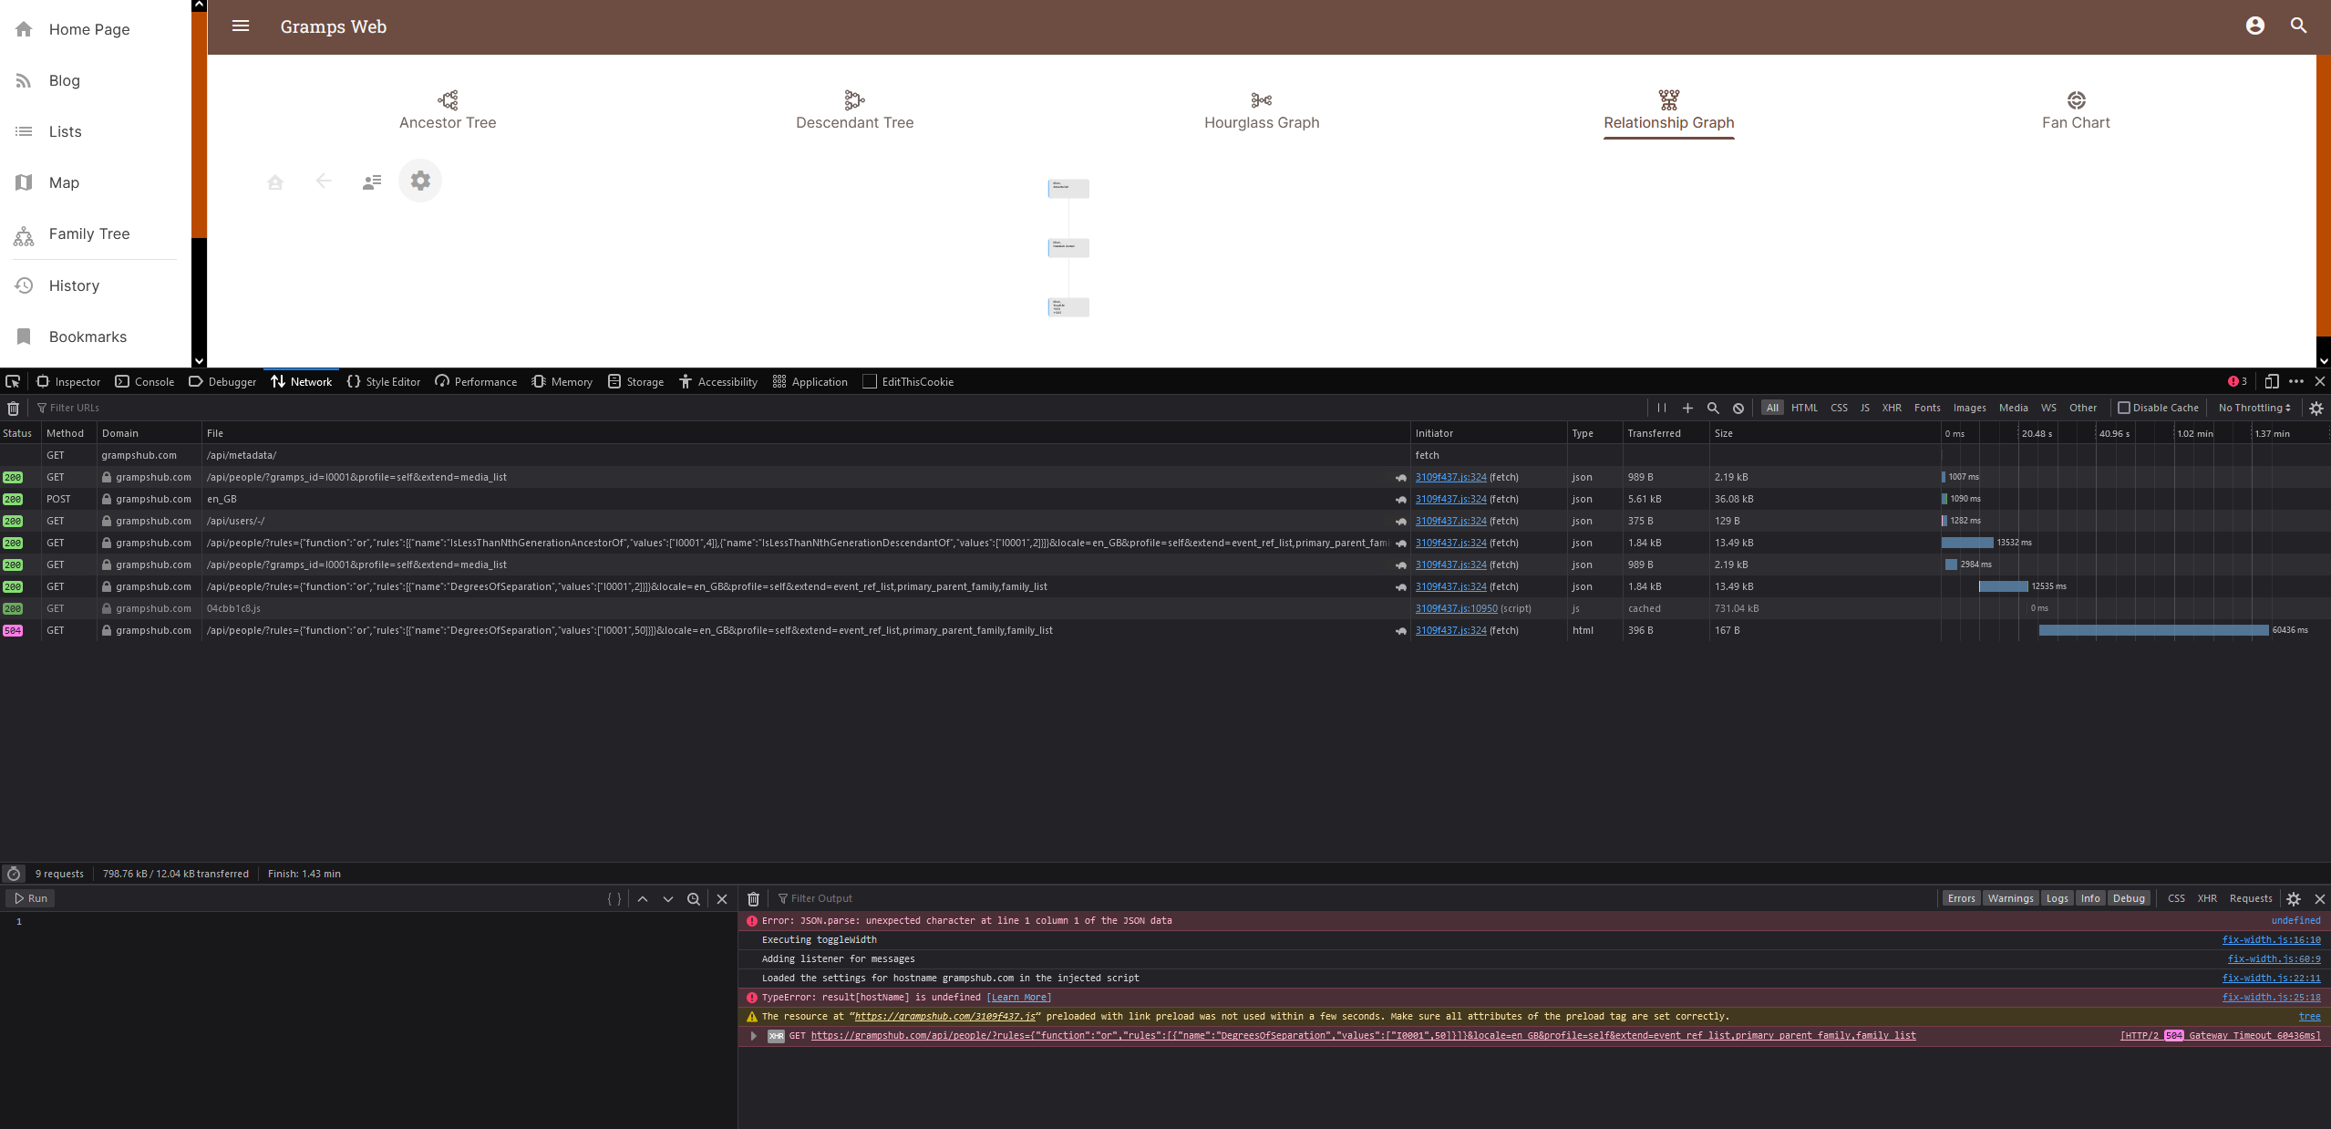
Task: Open the graph settings gear icon
Action: click(420, 181)
